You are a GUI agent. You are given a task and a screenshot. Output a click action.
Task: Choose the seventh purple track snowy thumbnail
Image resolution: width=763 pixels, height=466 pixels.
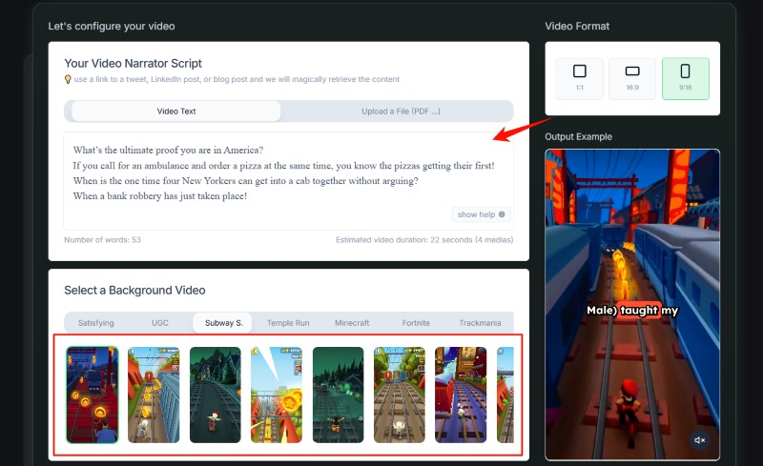coord(461,395)
